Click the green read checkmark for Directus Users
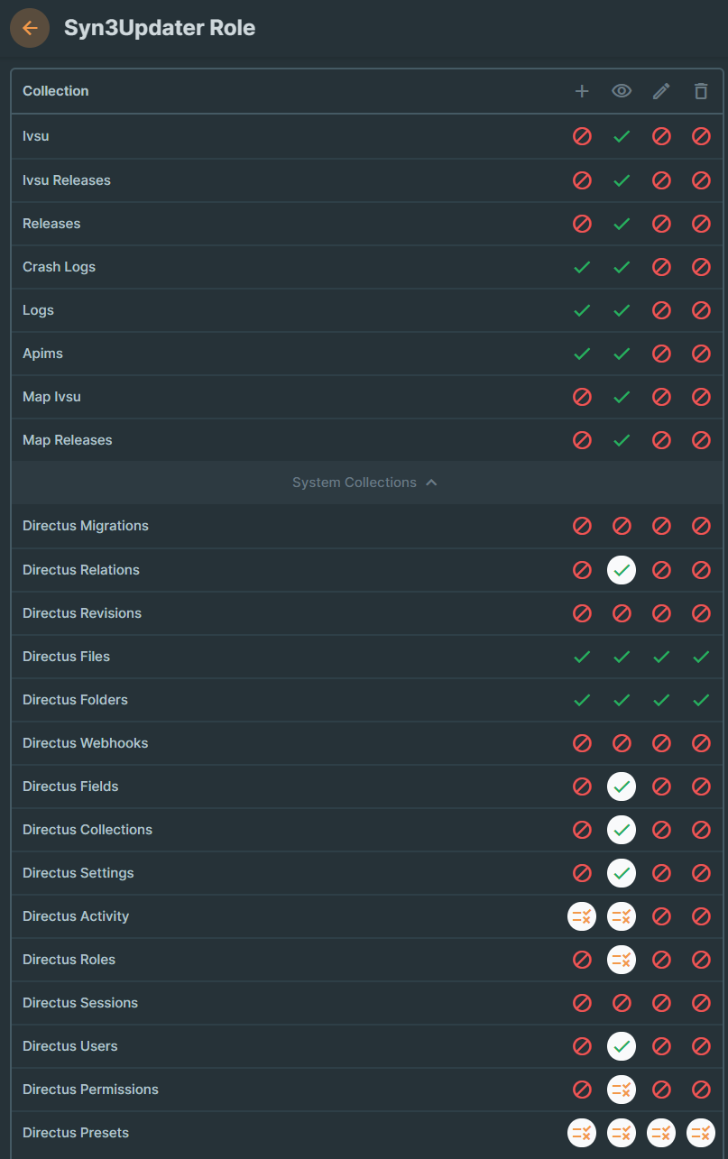Screen dimensions: 728x1159 [622, 1046]
